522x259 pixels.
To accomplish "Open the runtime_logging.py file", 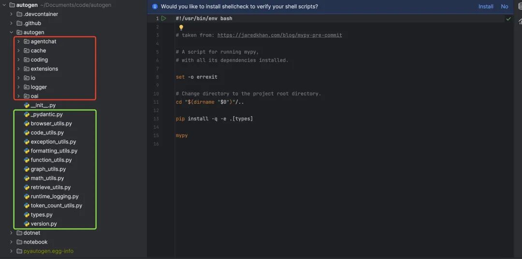I will tap(54, 196).
